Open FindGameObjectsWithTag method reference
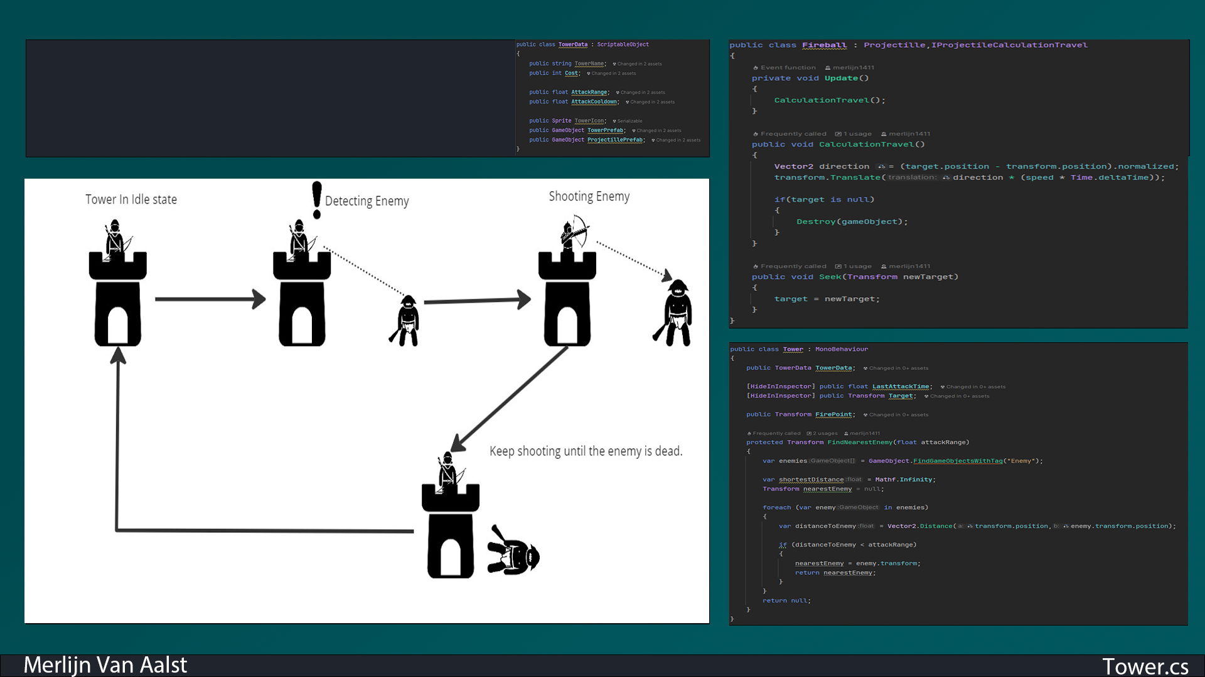 coord(958,461)
